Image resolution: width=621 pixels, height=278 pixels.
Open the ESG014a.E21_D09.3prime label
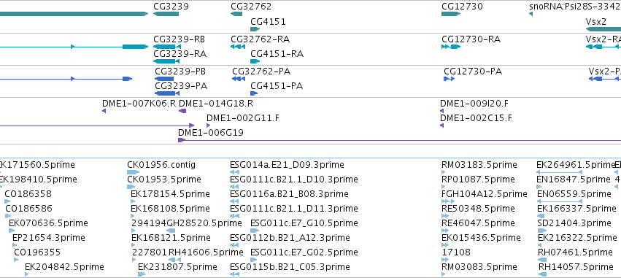point(287,164)
